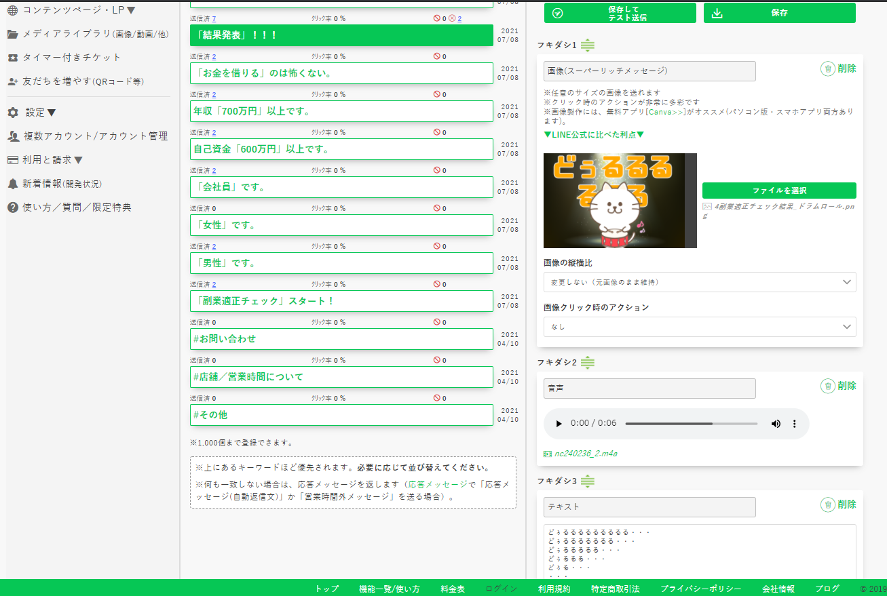Screen dimensions: 887x596
Task: Open the コンテンツページ・LP sidebar menu
Action: (x=79, y=10)
